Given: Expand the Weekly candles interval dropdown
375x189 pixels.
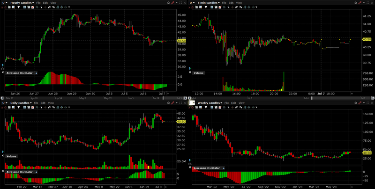Looking at the screenshot, I should click(x=210, y=102).
